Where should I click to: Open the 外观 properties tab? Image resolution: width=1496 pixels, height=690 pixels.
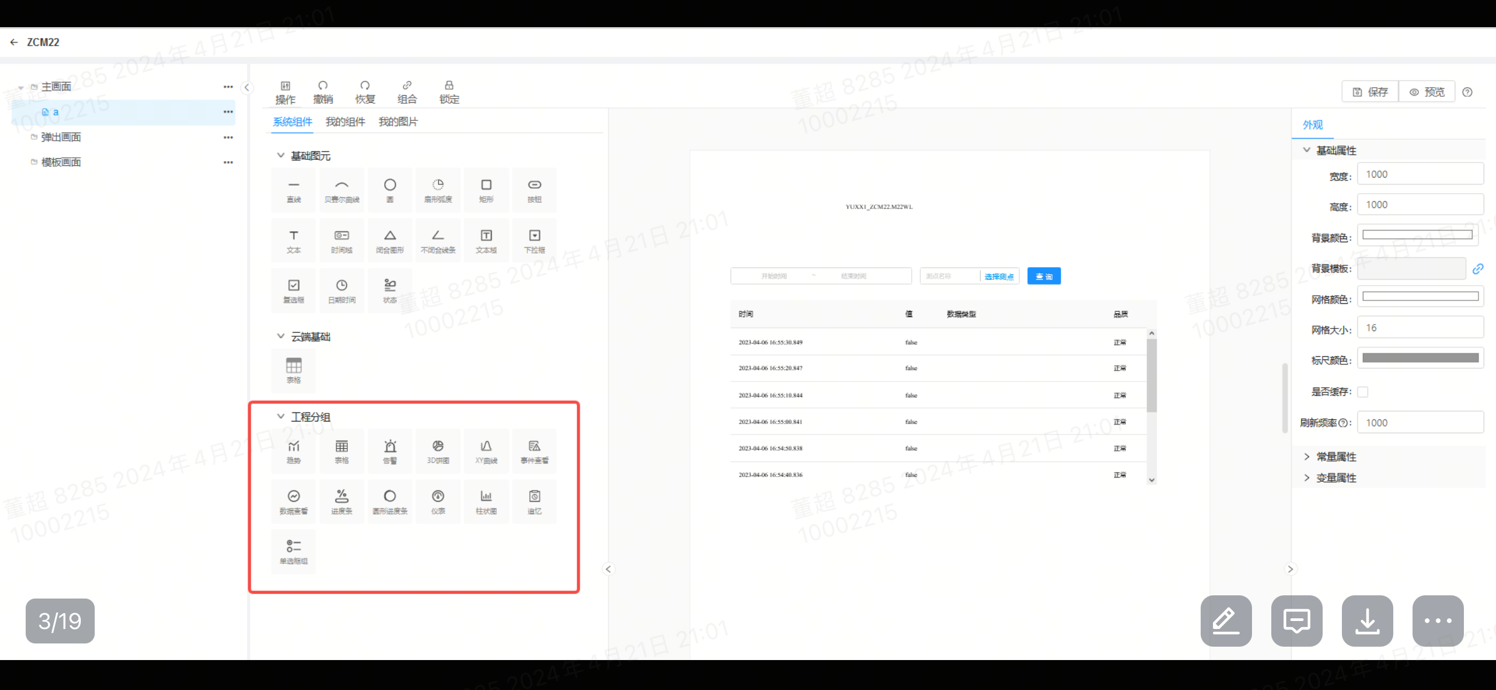tap(1312, 125)
